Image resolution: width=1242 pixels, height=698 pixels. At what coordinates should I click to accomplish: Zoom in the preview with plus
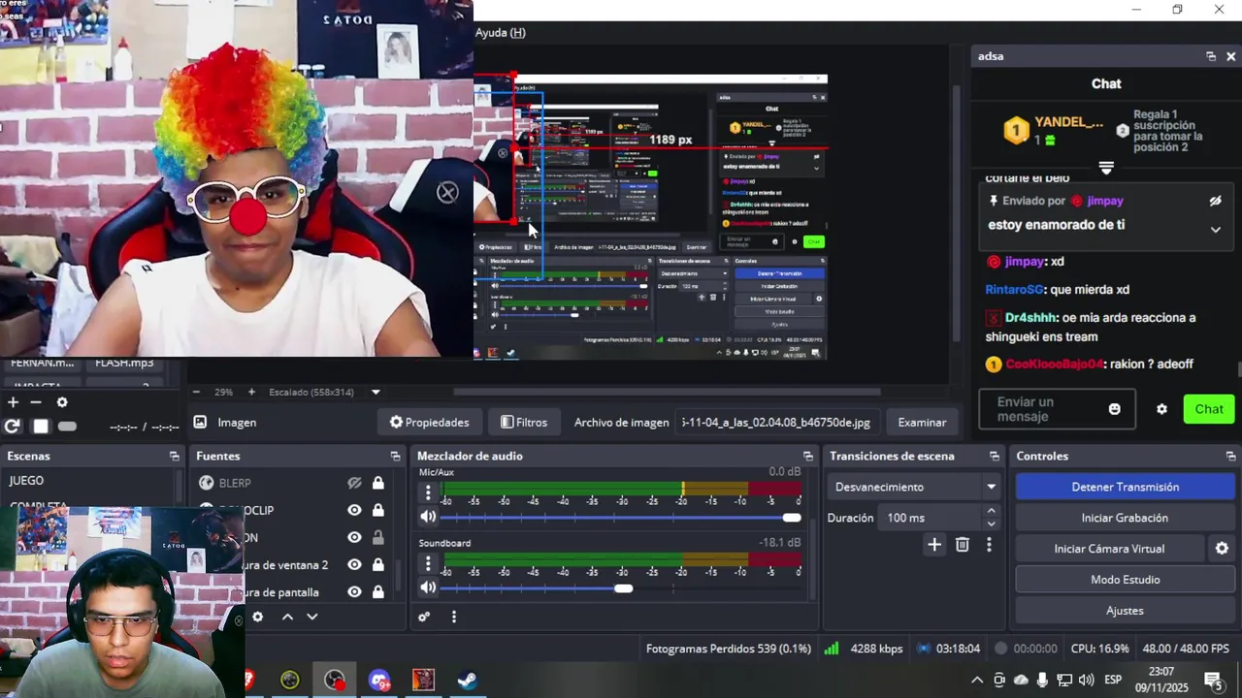tap(251, 392)
